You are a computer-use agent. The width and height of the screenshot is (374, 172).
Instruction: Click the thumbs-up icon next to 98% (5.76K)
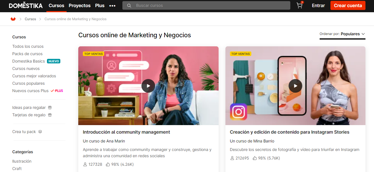255,158
